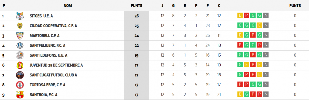Select the Tortosa Ebre C.F. A logo
Image resolution: width=309 pixels, height=100 pixels.
pyautogui.click(x=20, y=85)
